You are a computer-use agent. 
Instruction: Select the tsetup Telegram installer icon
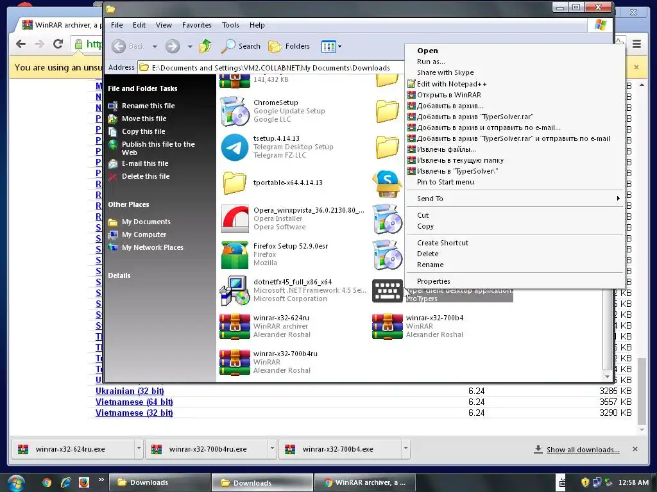[x=235, y=147]
